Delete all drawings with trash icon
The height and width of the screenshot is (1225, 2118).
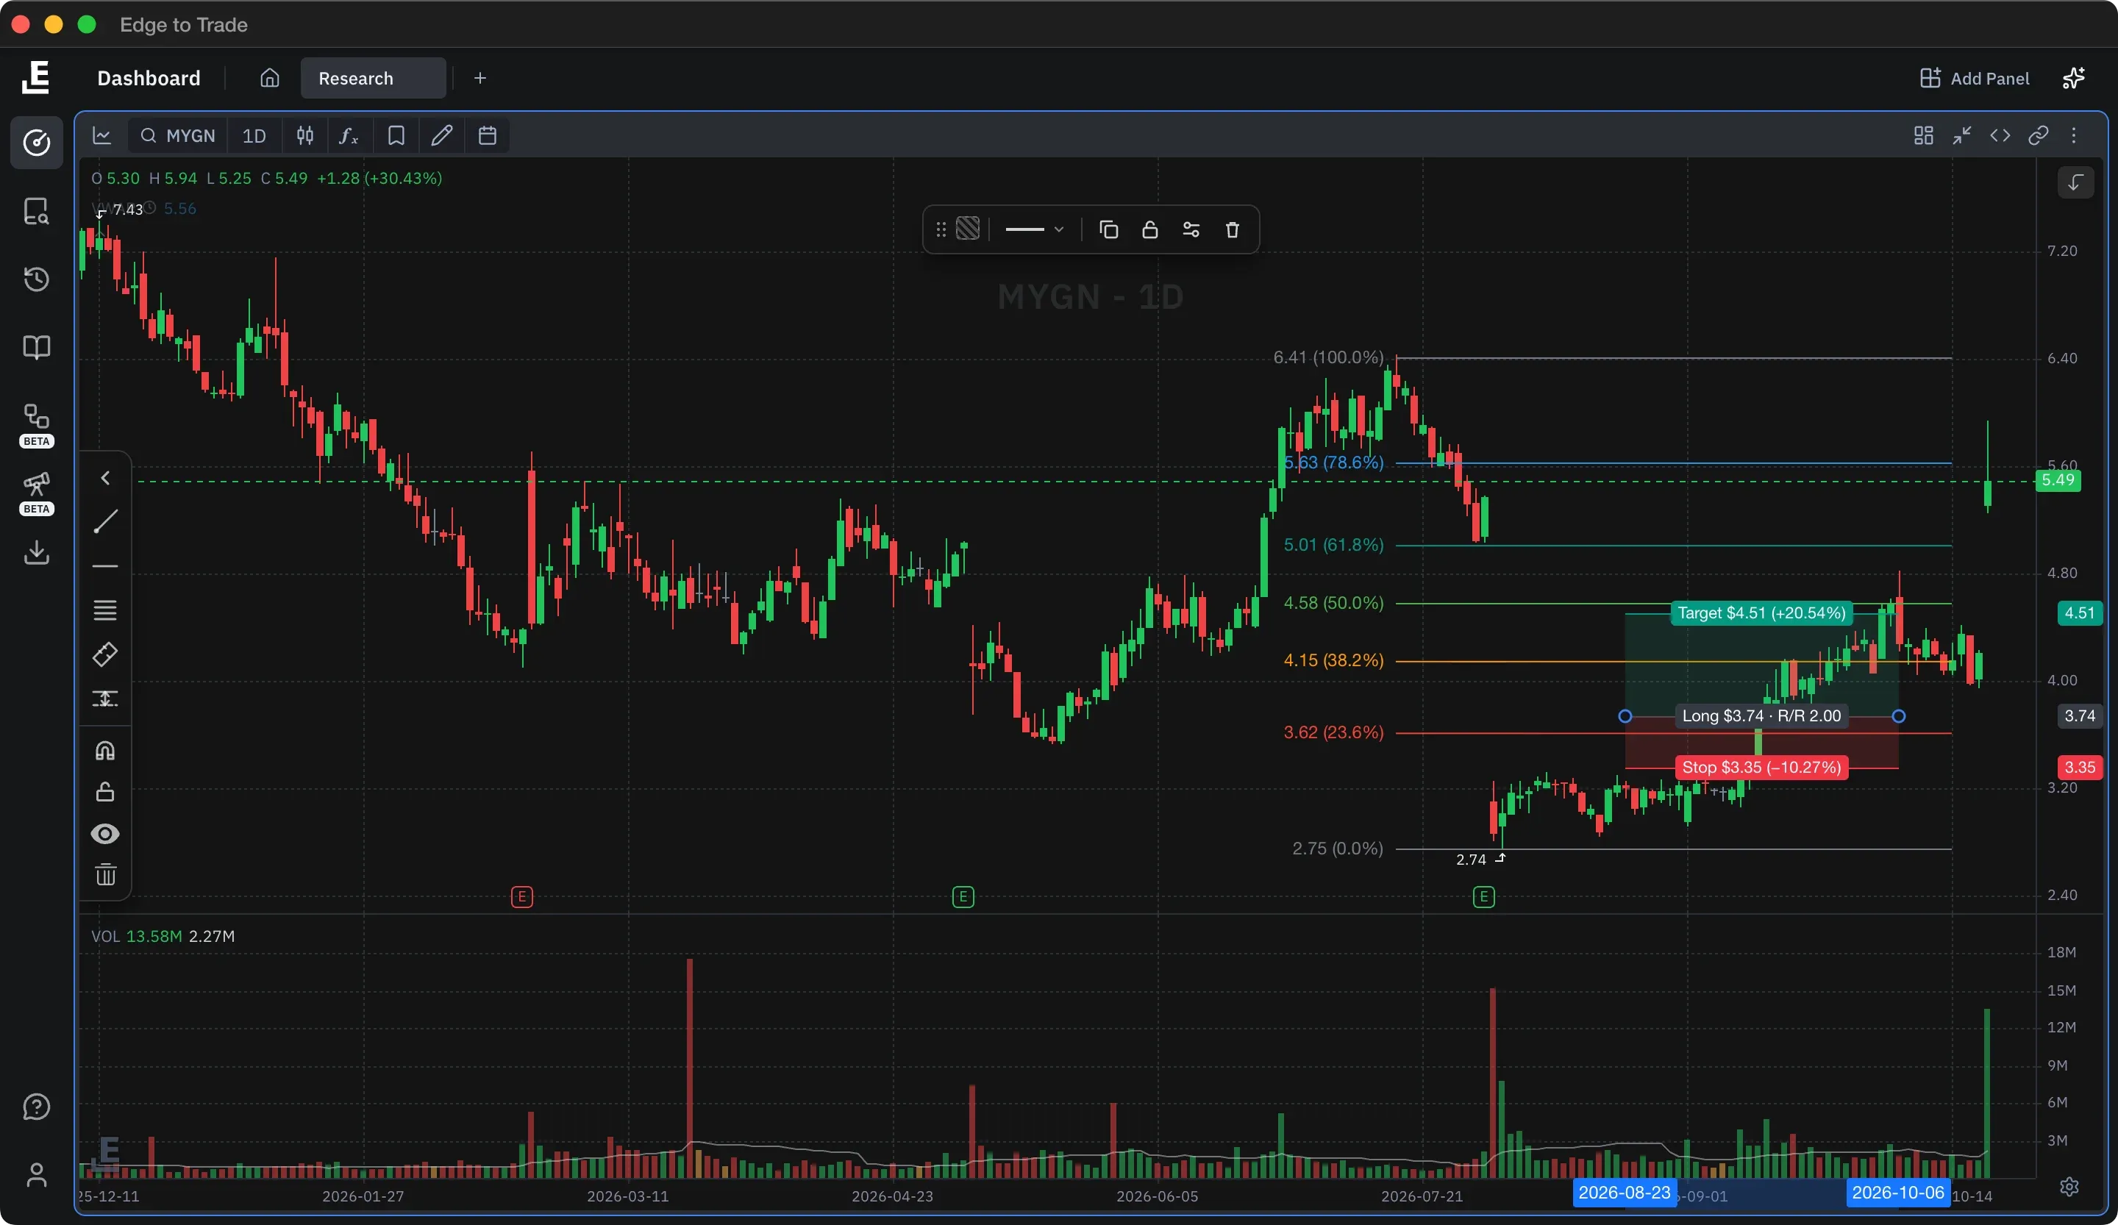coord(105,875)
